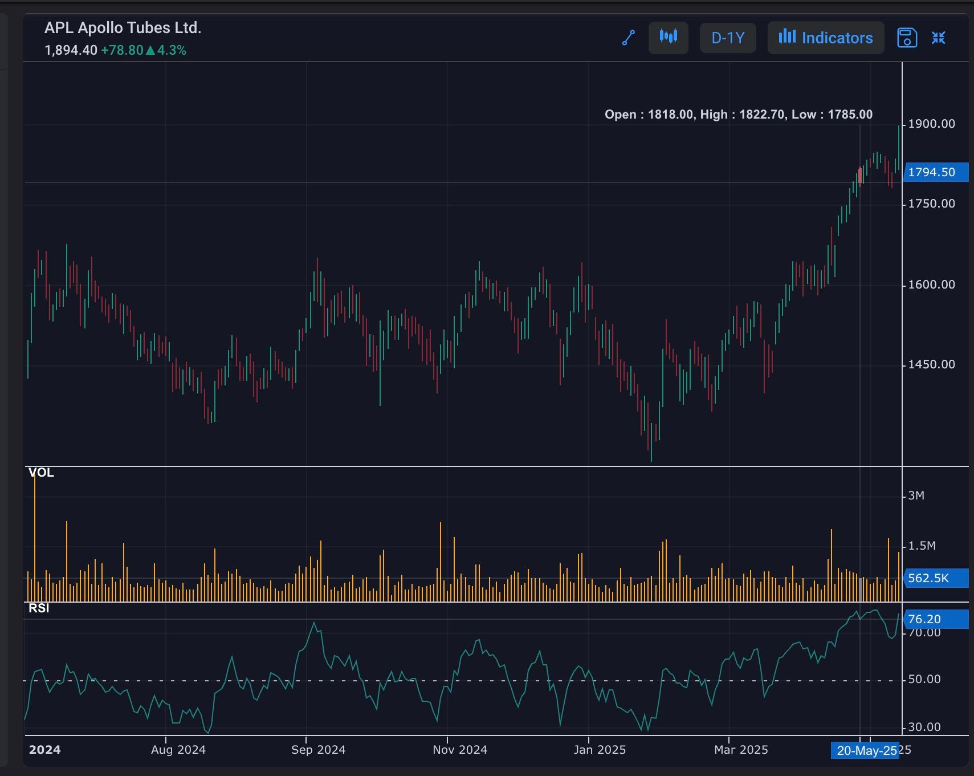This screenshot has width=974, height=776.
Task: Click the last price 1,894.40
Action: (x=71, y=50)
